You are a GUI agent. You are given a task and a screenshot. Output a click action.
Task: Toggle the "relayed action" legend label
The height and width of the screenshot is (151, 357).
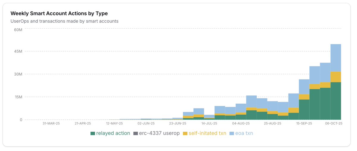pos(113,133)
